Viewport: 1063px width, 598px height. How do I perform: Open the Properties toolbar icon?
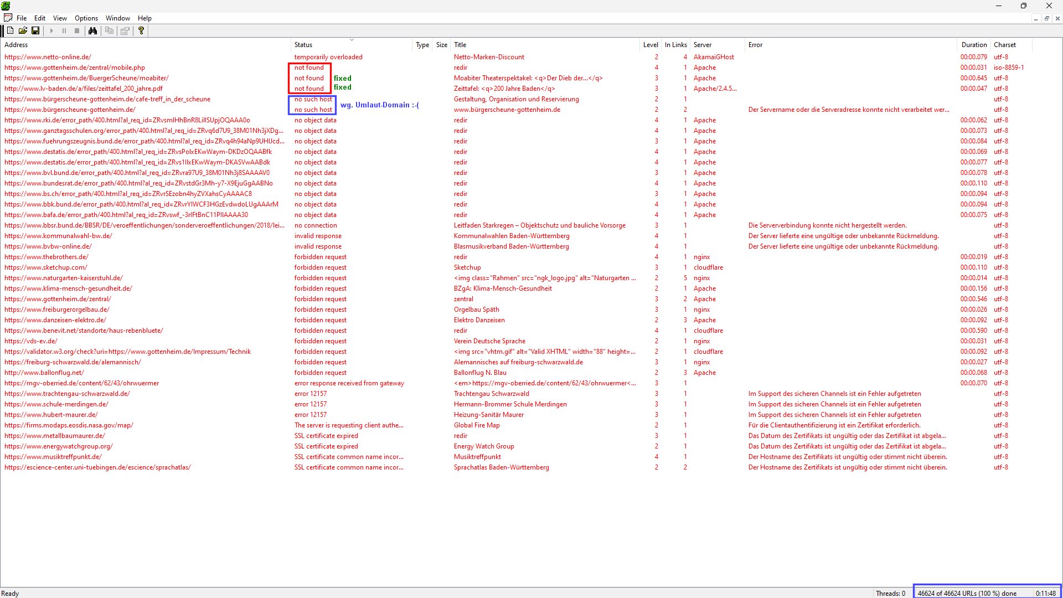click(x=125, y=31)
